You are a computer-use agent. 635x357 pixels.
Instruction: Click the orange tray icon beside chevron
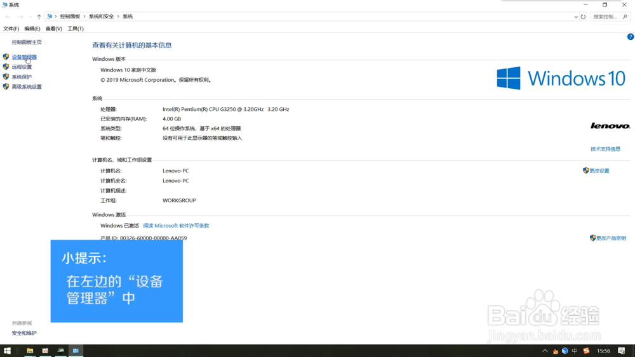point(555,351)
